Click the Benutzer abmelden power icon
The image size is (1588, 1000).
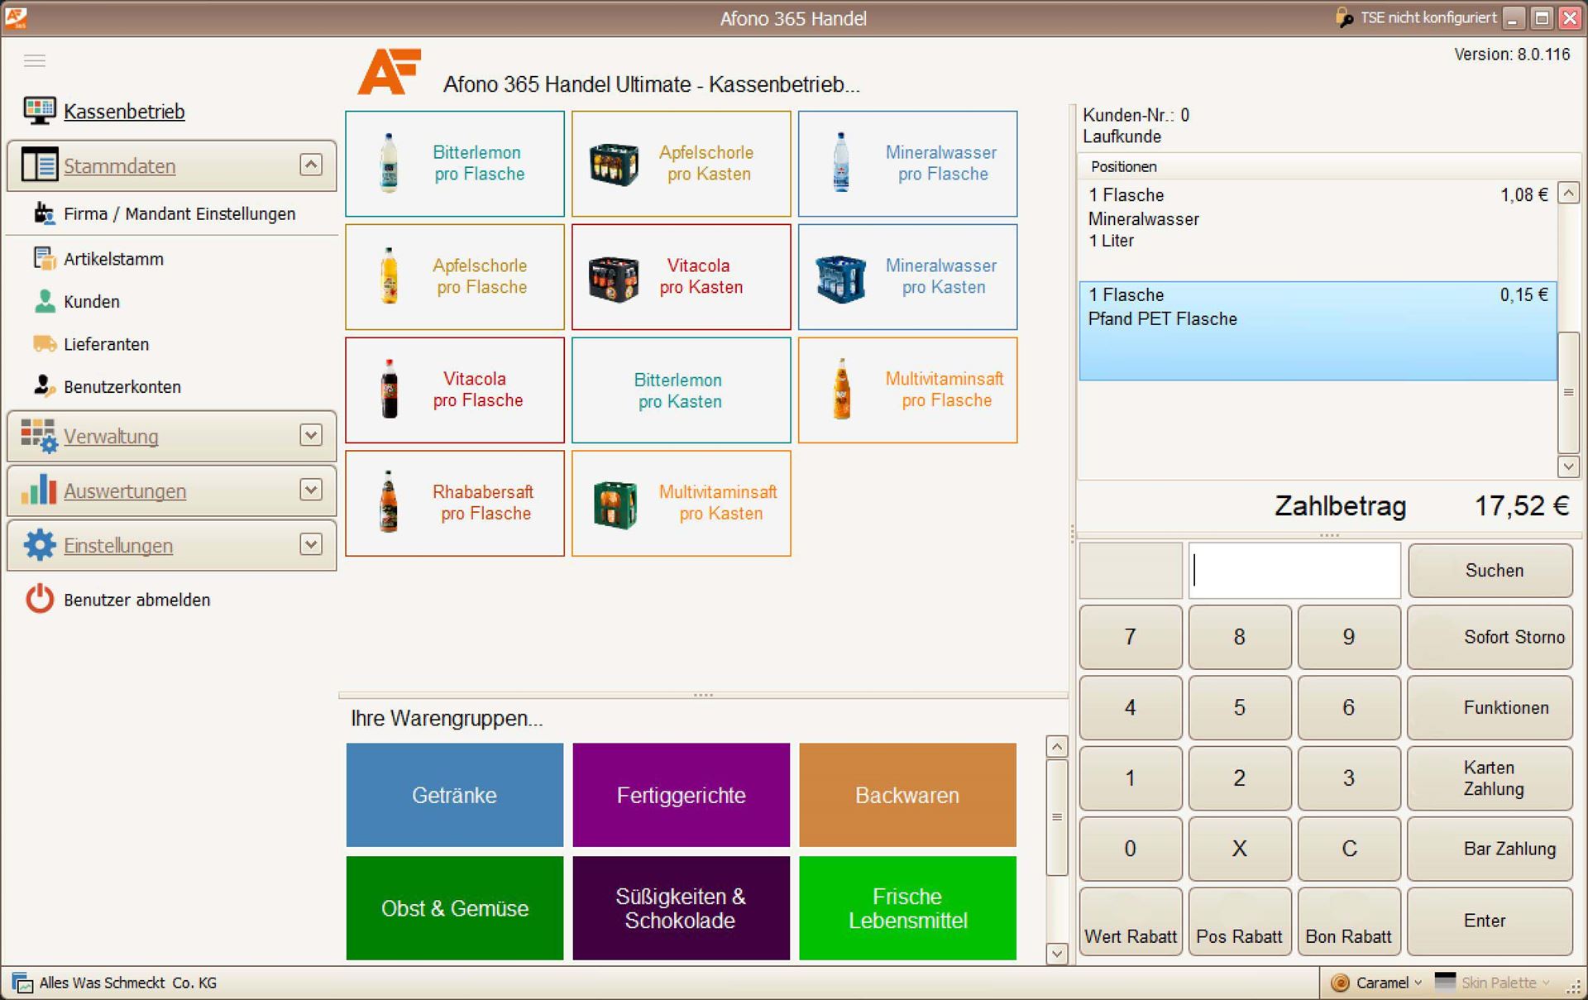click(x=39, y=599)
